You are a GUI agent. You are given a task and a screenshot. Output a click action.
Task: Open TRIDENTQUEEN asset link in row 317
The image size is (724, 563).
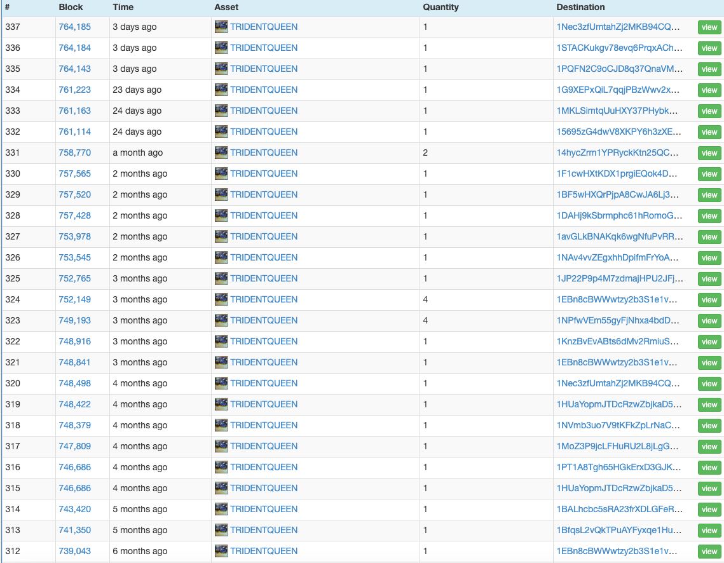(x=264, y=446)
